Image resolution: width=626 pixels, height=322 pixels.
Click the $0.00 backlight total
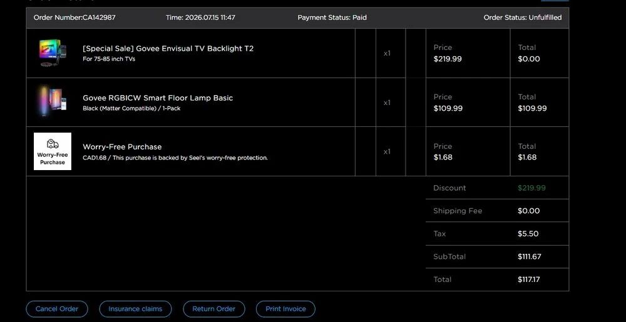(529, 59)
